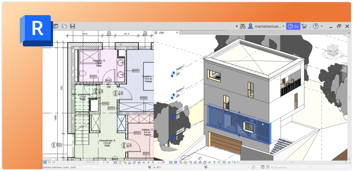Image resolution: width=353 pixels, height=171 pixels.
Task: Toggle sun path icon in plan view bar
Action: [x=125, y=162]
